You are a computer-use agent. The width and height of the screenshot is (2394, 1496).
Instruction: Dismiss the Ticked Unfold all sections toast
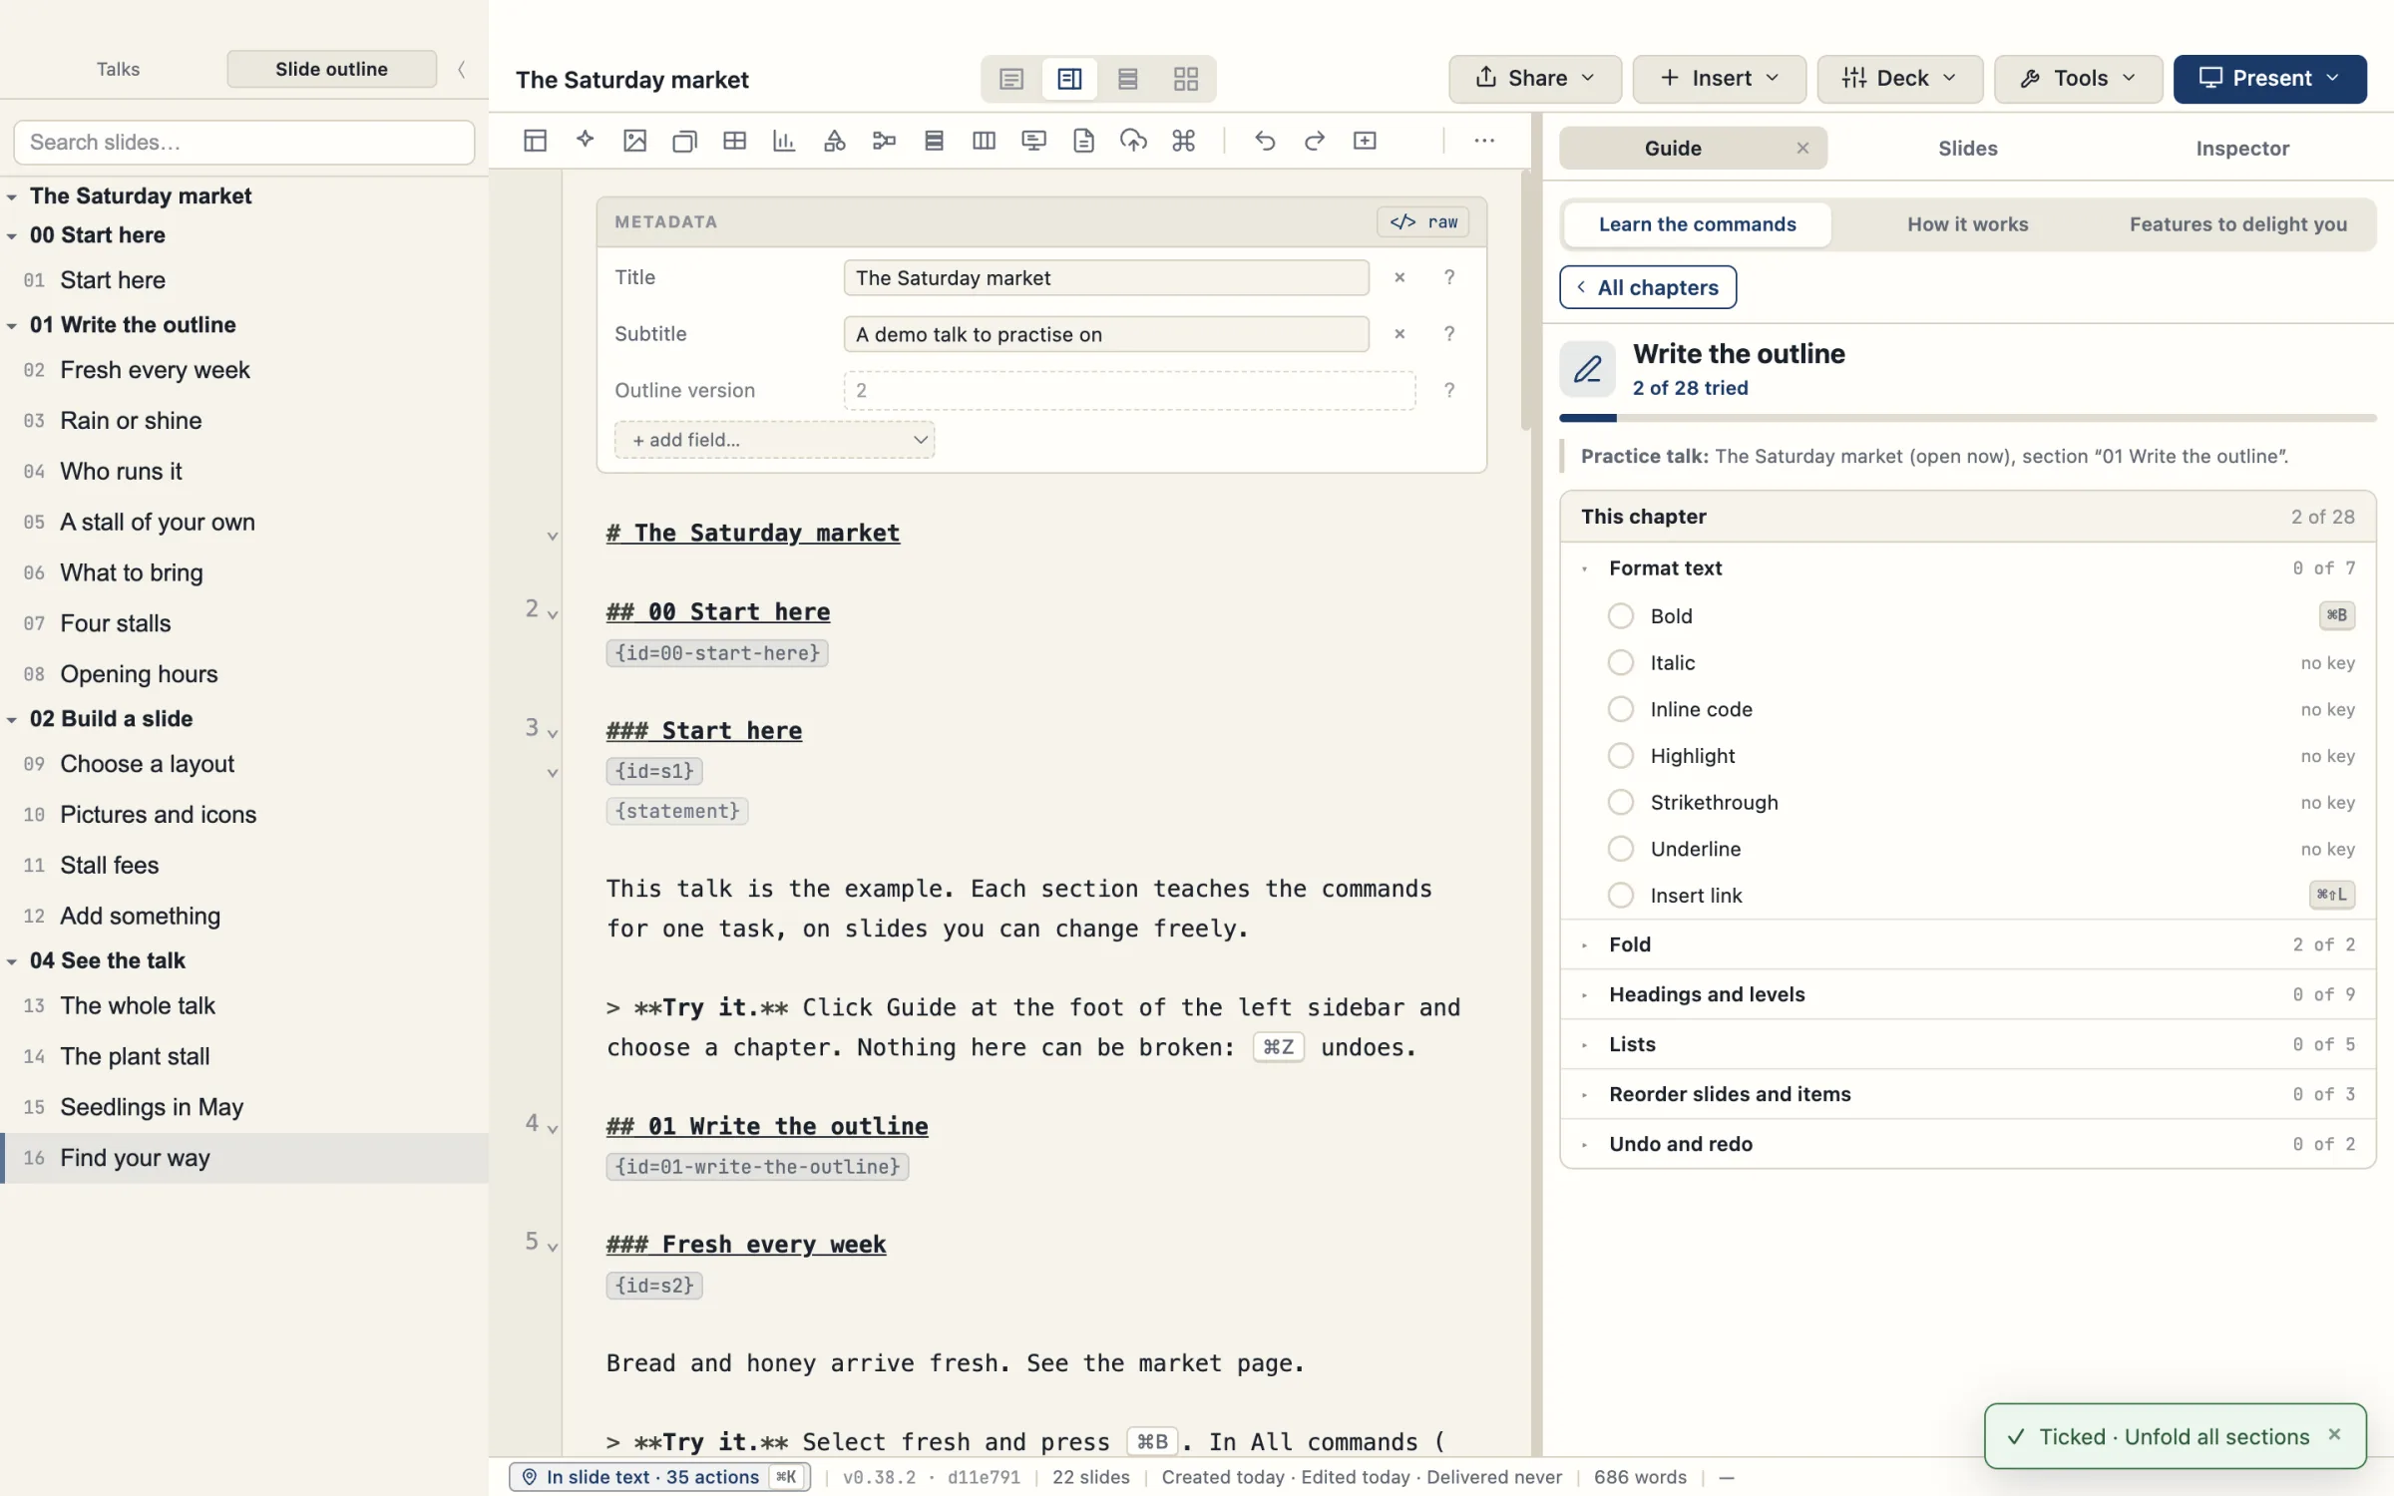pos(2334,1434)
